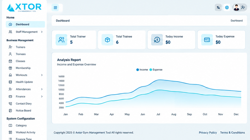Open the settings gear icon
250x140 pixels.
click(x=227, y=8)
